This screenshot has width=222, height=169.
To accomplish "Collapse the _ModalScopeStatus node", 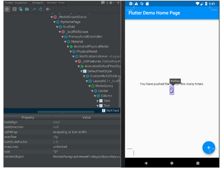I will point(52,17).
